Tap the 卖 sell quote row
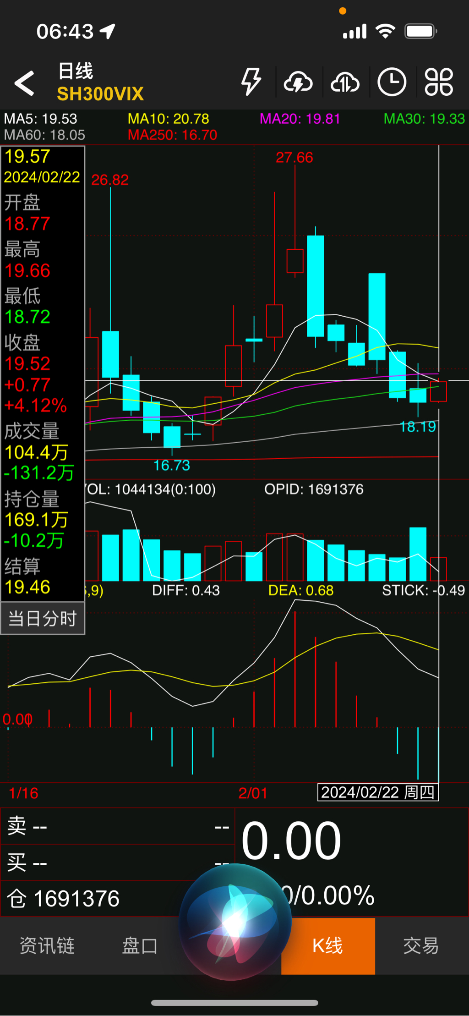The width and height of the screenshot is (469, 1016). pyautogui.click(x=117, y=827)
